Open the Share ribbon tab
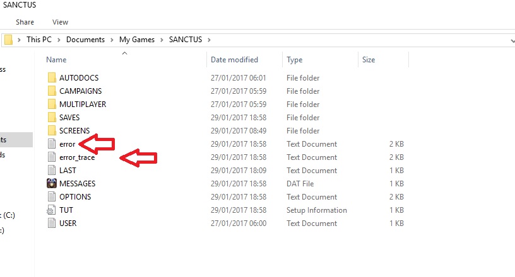The width and height of the screenshot is (515, 277). pyautogui.click(x=25, y=22)
